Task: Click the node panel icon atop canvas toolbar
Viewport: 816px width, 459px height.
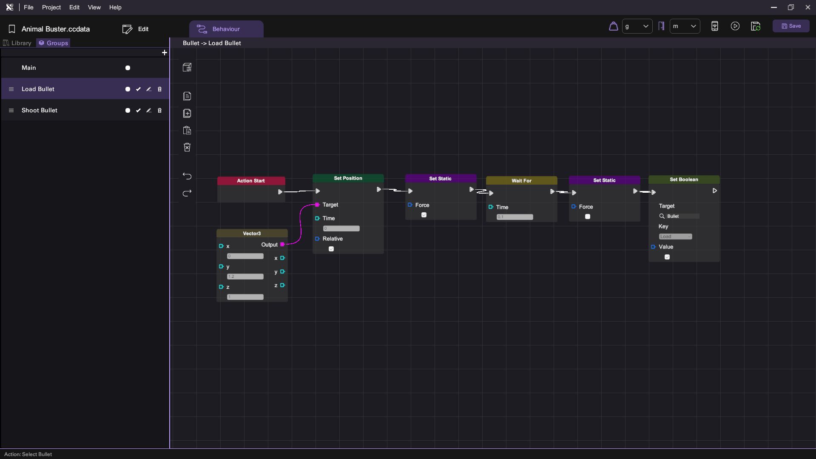Action: [187, 67]
